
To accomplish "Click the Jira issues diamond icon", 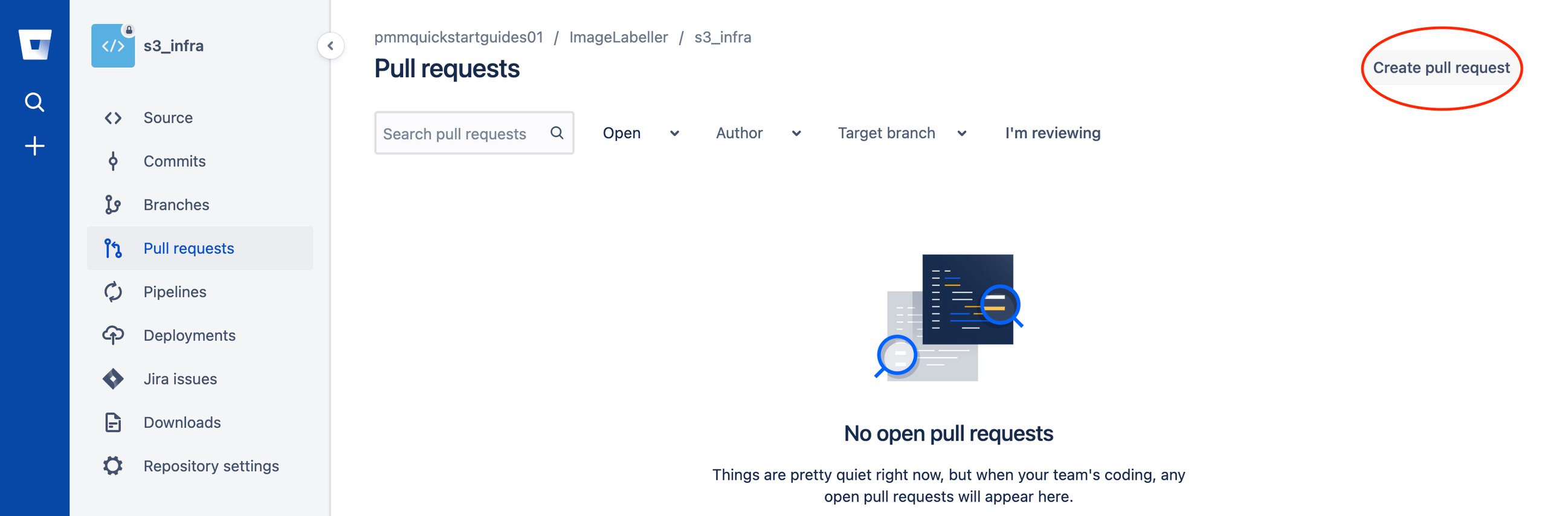I will pyautogui.click(x=113, y=379).
